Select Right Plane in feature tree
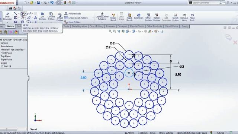This screenshot has height=134, width=238. click(x=6, y=60)
